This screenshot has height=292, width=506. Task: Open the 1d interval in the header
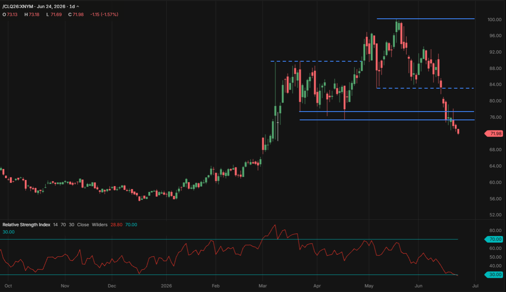72,6
